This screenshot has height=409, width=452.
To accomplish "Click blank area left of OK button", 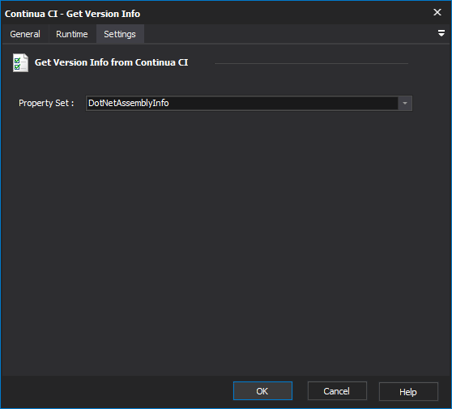I will (x=115, y=391).
